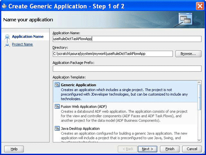This screenshot has height=155, width=206.
Task: Select Java Desktop Application template title
Action: (80, 129)
